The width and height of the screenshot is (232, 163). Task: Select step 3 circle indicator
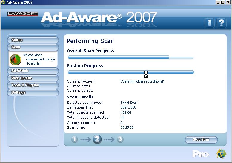[x=120, y=139]
